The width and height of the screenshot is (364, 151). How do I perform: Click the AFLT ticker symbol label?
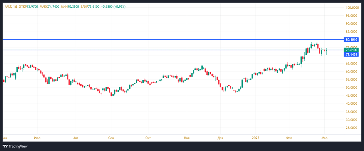point(8,7)
